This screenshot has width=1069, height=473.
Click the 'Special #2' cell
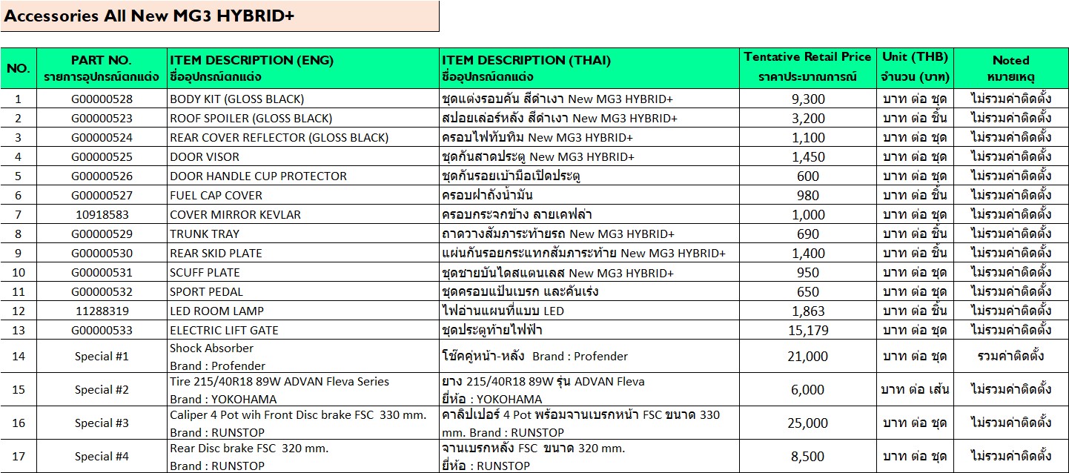102,389
